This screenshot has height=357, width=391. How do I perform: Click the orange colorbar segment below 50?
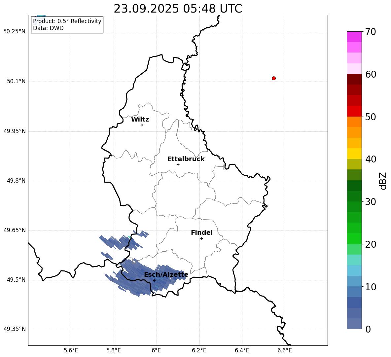[354, 122]
